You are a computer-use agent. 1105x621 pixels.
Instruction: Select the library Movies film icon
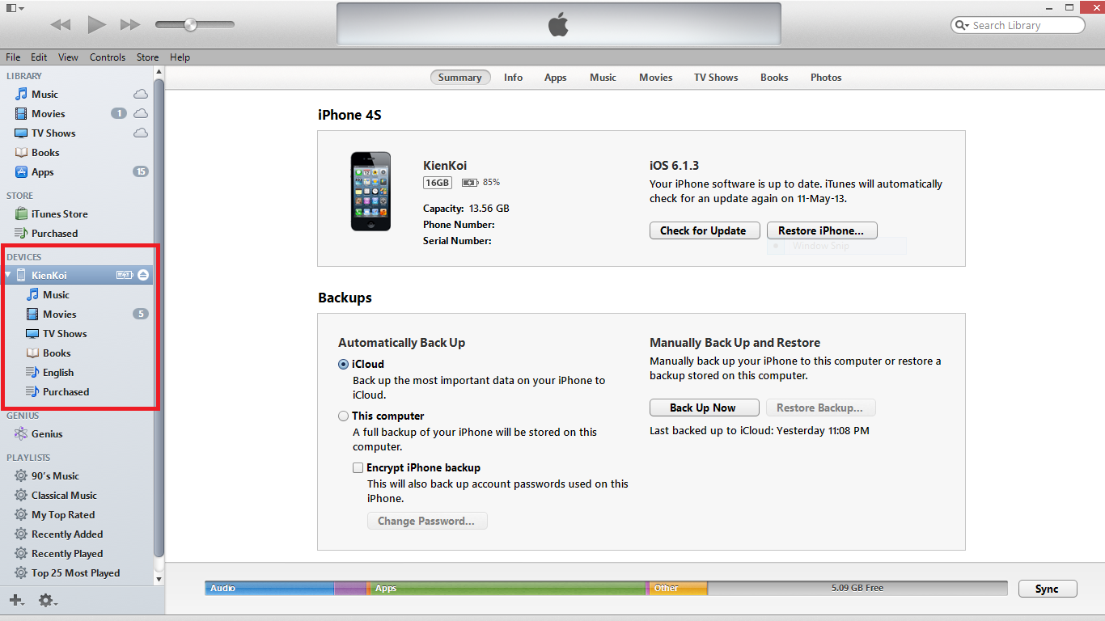22,113
